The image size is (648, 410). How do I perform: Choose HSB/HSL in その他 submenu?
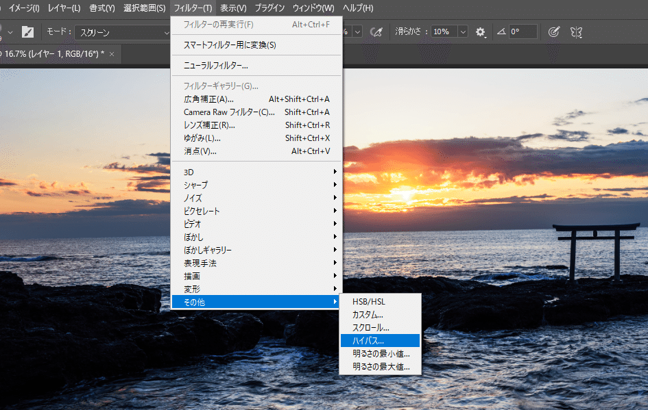click(380, 302)
